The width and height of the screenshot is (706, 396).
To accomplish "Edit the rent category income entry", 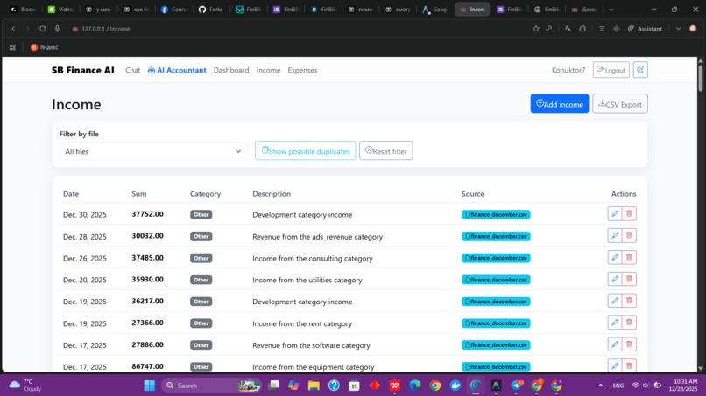I will pos(615,323).
